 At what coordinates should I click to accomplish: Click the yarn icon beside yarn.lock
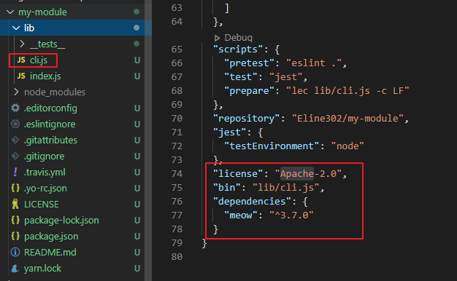click(x=15, y=268)
